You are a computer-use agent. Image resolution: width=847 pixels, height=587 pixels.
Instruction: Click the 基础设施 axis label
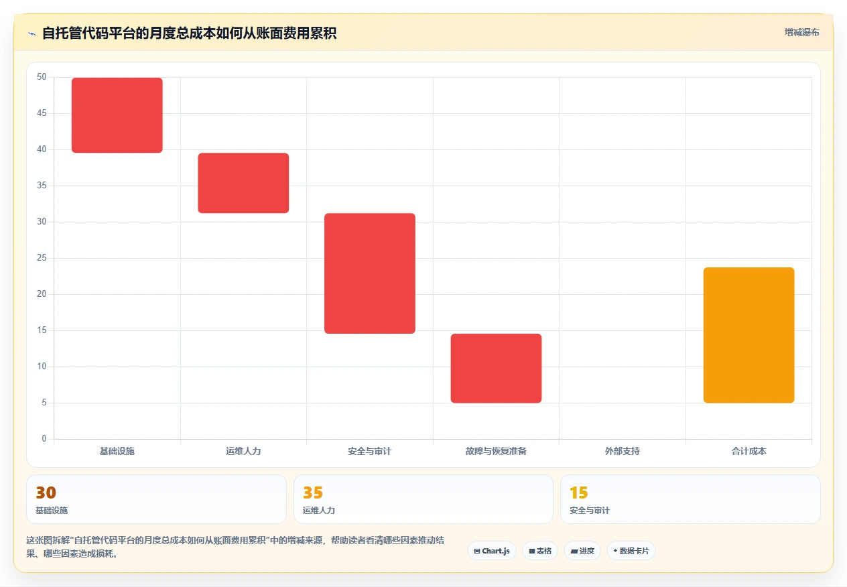(117, 451)
